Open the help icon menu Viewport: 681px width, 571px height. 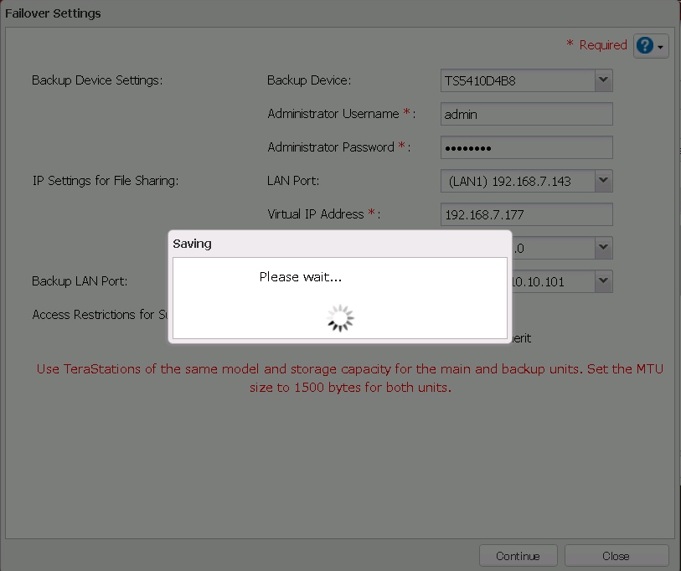pyautogui.click(x=651, y=46)
